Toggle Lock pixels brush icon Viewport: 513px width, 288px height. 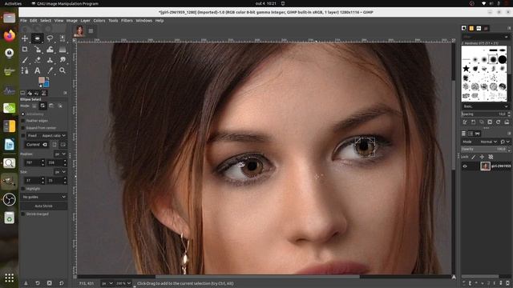474,157
